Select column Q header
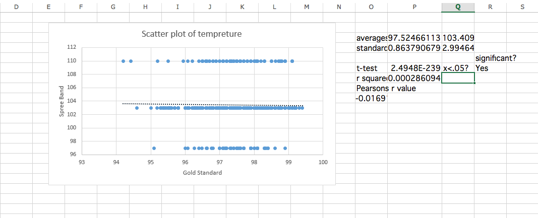 coord(457,7)
